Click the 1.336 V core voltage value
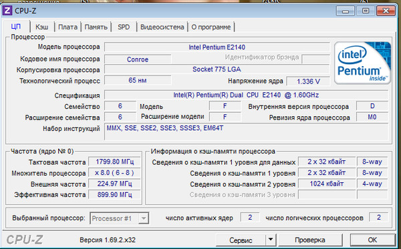Viewport: 401px width, 249px height. (308, 81)
